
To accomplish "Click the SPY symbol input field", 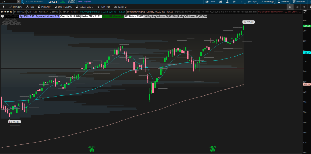I will click(x=9, y=2).
